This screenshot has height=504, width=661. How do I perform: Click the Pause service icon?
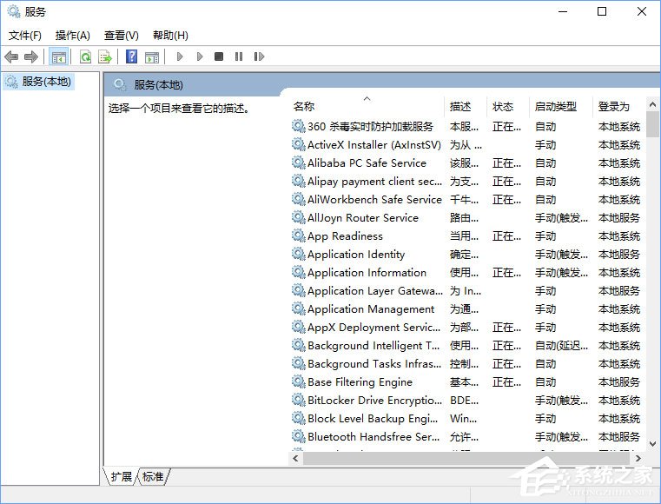[x=239, y=56]
